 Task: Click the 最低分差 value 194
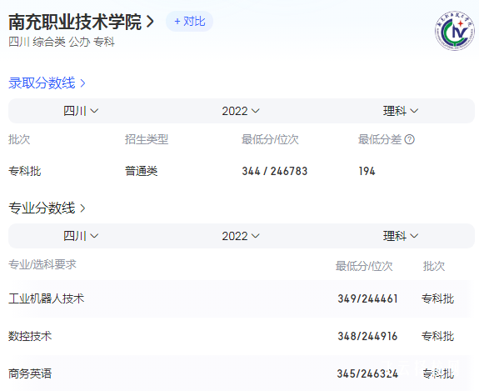click(x=367, y=171)
